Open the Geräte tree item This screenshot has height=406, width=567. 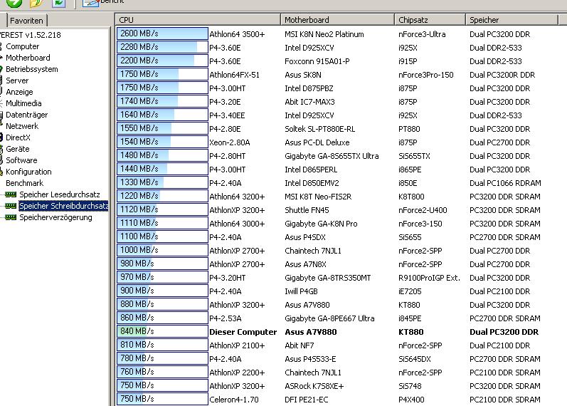point(18,149)
